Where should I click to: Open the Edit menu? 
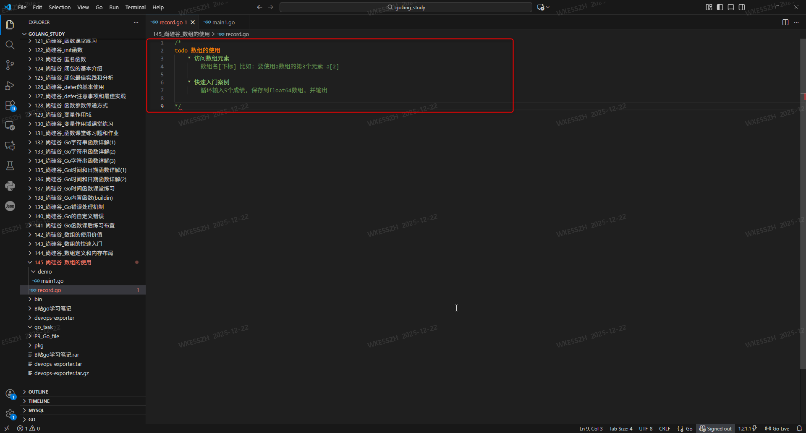[x=37, y=7]
